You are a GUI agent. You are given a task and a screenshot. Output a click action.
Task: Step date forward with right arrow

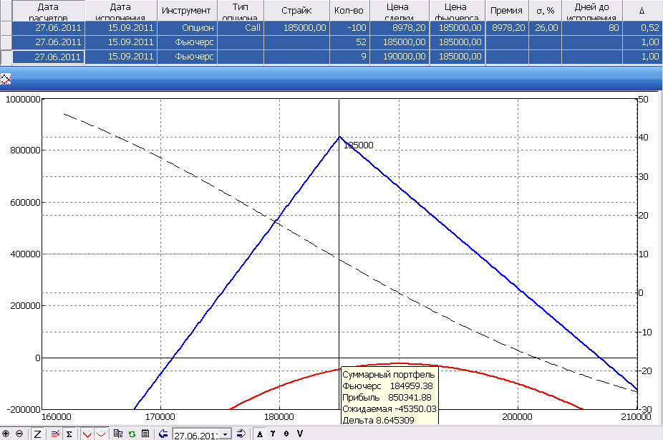241,434
